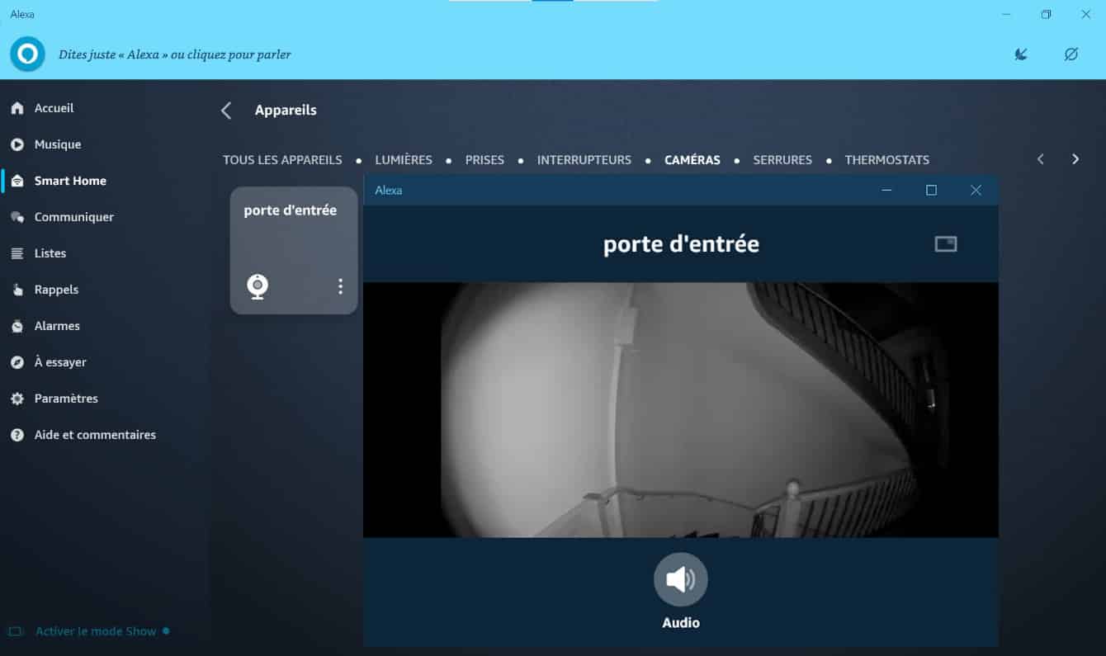The width and height of the screenshot is (1106, 656).
Task: Click Activer le mode Show link
Action: tap(96, 631)
